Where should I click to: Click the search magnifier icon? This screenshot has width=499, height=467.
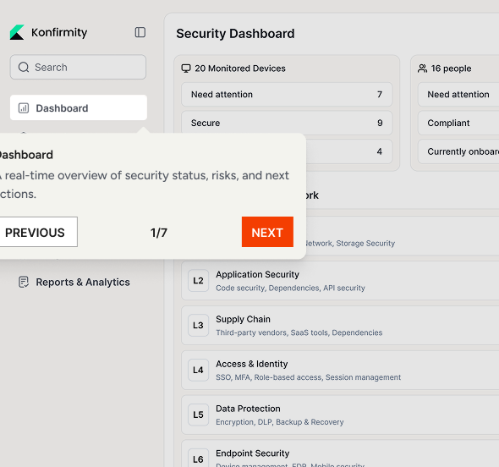coord(24,67)
